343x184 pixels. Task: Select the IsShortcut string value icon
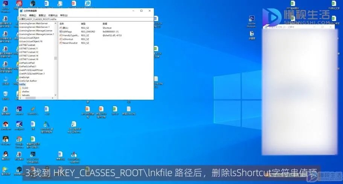point(61,39)
